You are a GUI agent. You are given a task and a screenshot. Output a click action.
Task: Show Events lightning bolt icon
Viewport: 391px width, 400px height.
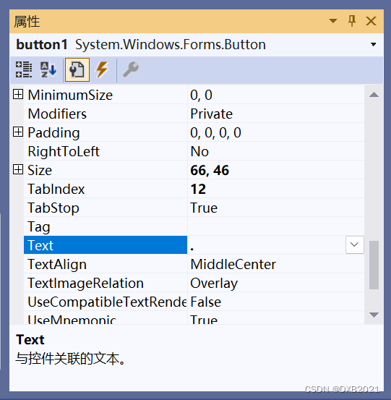(102, 69)
